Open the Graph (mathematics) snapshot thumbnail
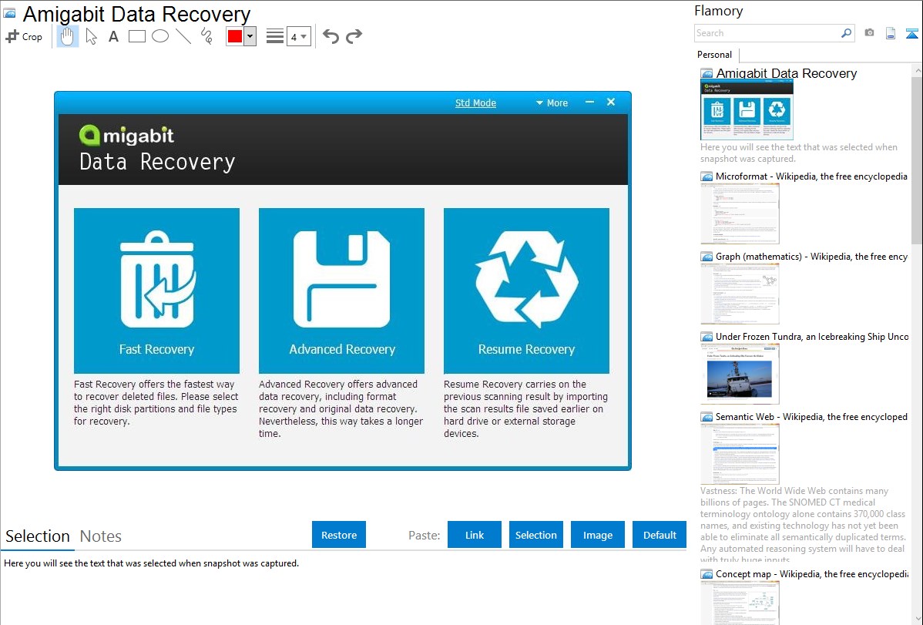The width and height of the screenshot is (923, 625). coord(740,294)
